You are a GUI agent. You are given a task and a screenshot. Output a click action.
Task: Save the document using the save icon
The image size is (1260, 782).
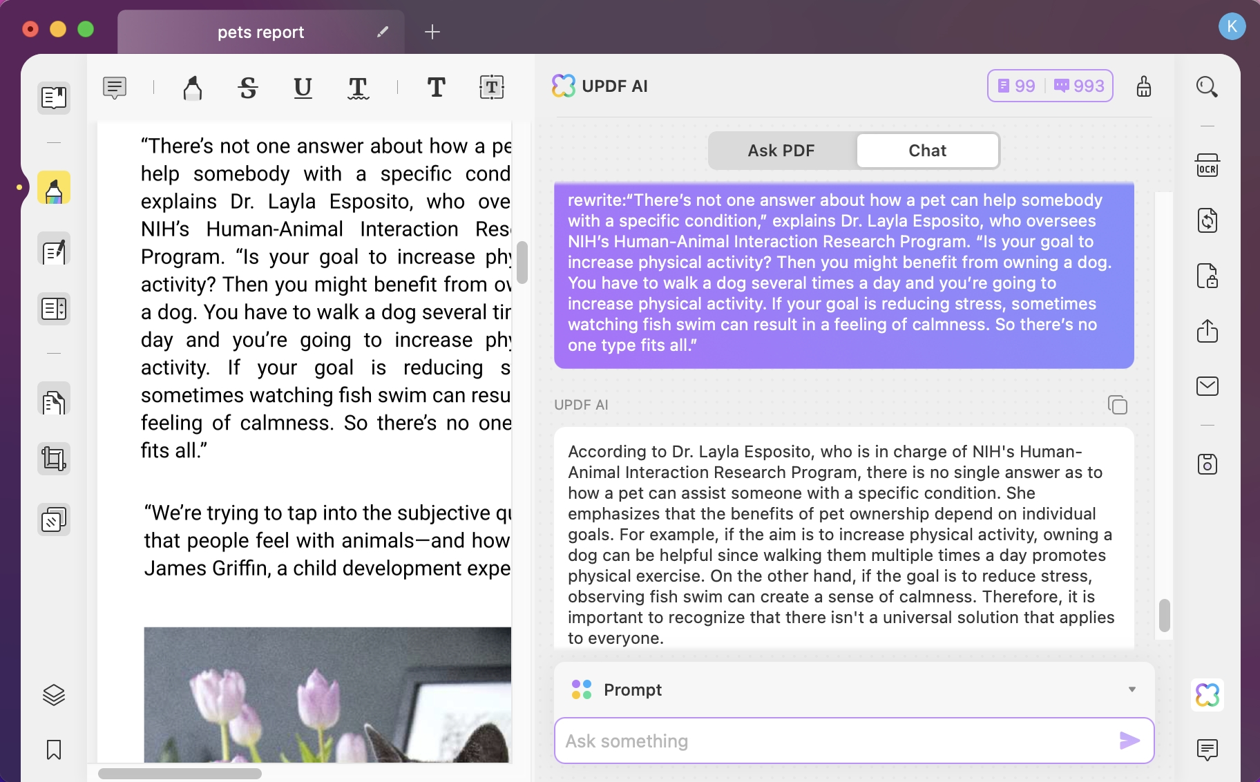[1207, 464]
